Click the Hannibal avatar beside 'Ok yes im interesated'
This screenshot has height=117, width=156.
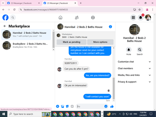click(59, 86)
